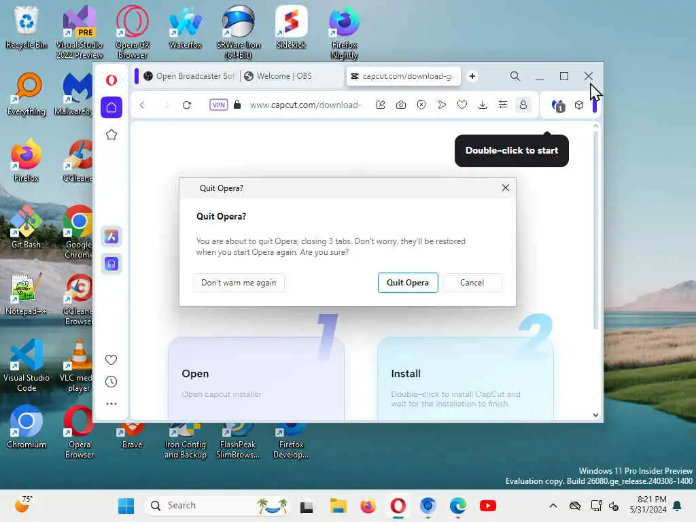Screen dimensions: 696x522
Task: Switch to Open Broadcaster Software tab
Action: click(190, 76)
